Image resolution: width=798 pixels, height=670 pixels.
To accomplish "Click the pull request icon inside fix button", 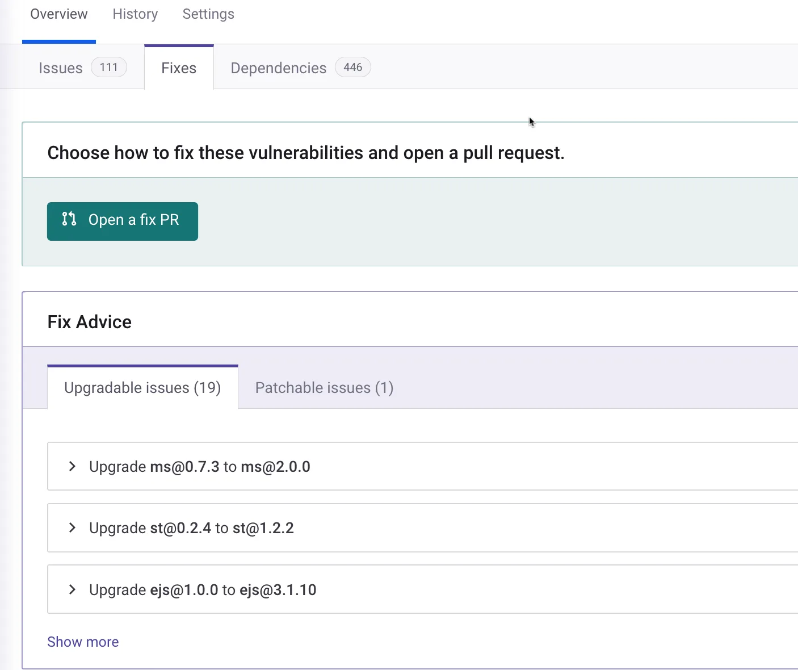I will [x=69, y=220].
